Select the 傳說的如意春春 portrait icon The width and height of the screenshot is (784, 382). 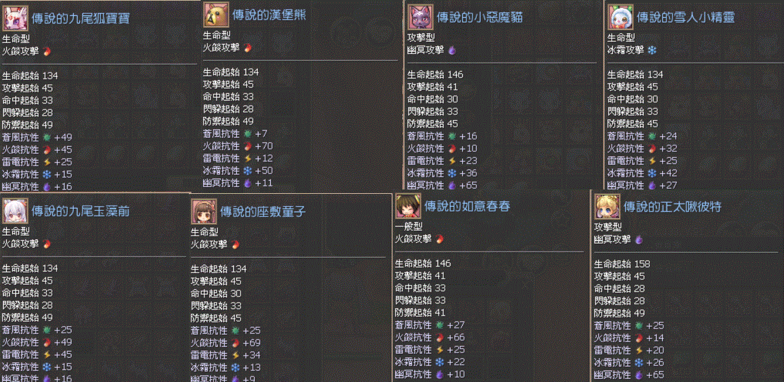408,206
